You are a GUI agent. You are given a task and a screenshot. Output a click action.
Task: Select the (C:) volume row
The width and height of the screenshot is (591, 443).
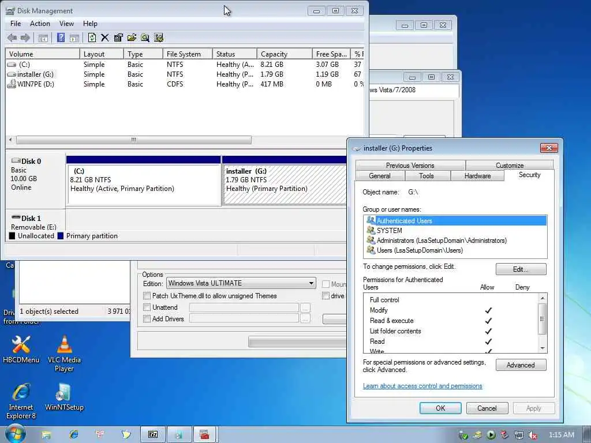coord(185,65)
